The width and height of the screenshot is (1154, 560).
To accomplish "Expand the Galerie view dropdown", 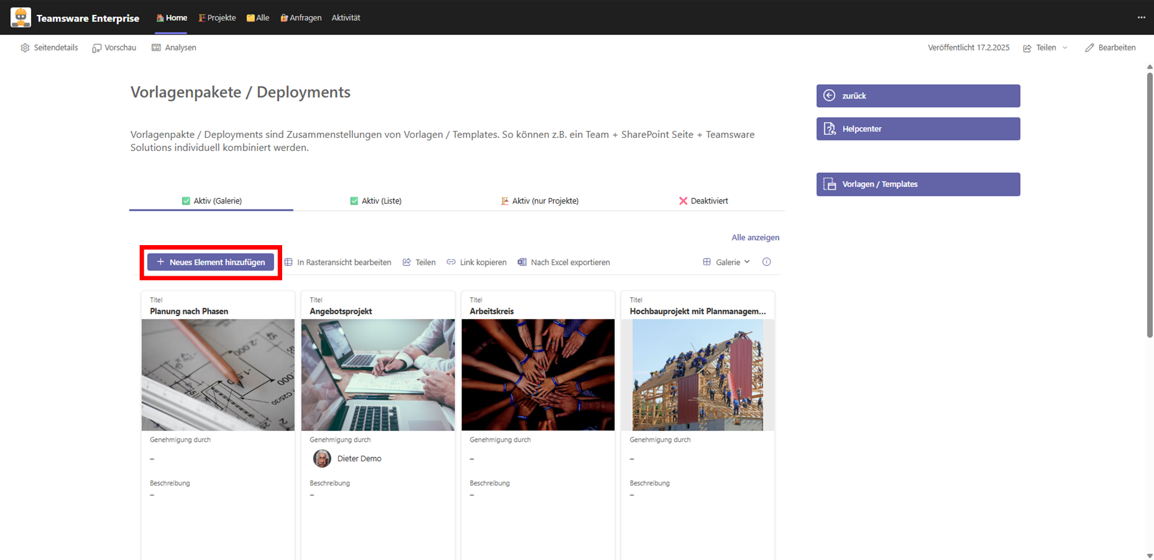I will coord(727,262).
